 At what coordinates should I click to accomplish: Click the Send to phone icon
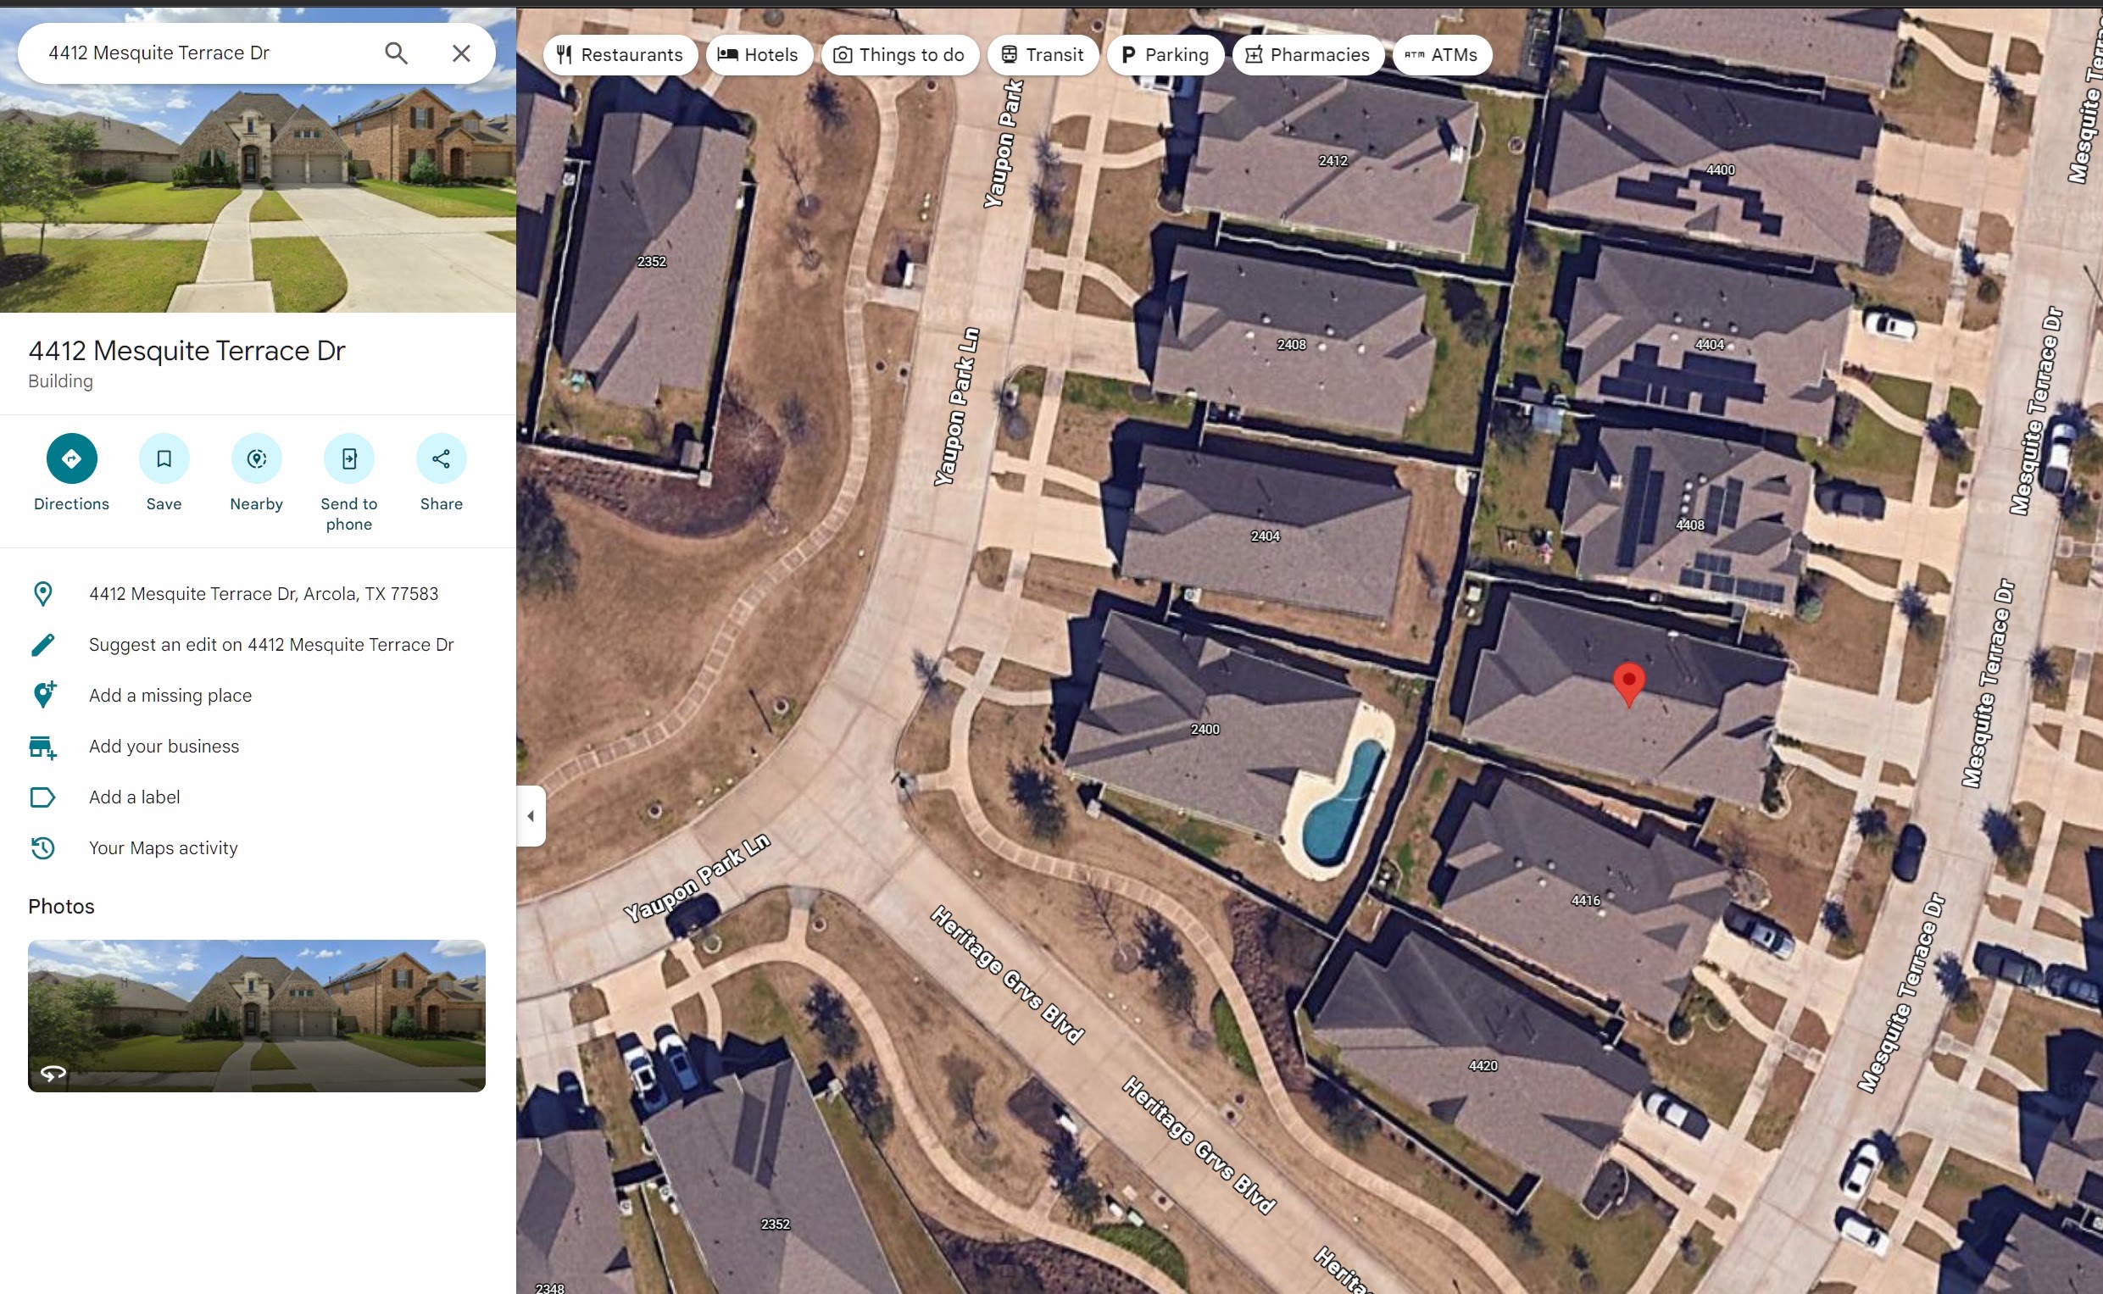(x=348, y=458)
